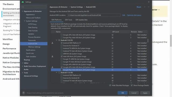This screenshot has height=97, width=172.
Task: Click the webpage scrollbar behind dialog
Action: point(171,41)
